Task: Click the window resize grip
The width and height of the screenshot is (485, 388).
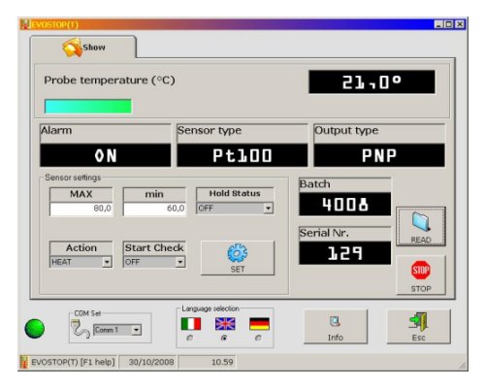Action: 463,366
